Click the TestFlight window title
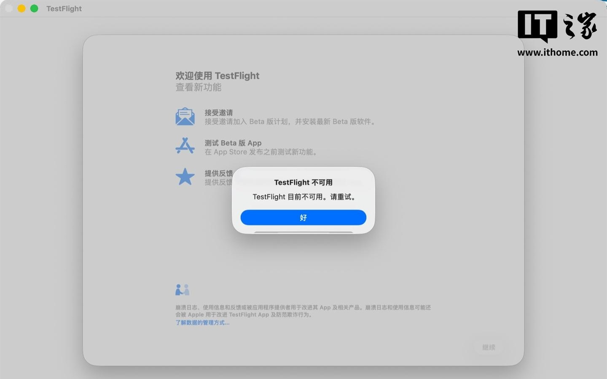The image size is (607, 379). 64,8
